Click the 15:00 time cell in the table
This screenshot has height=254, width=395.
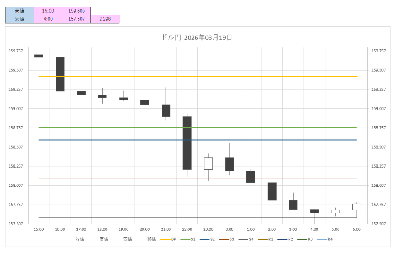coord(48,11)
